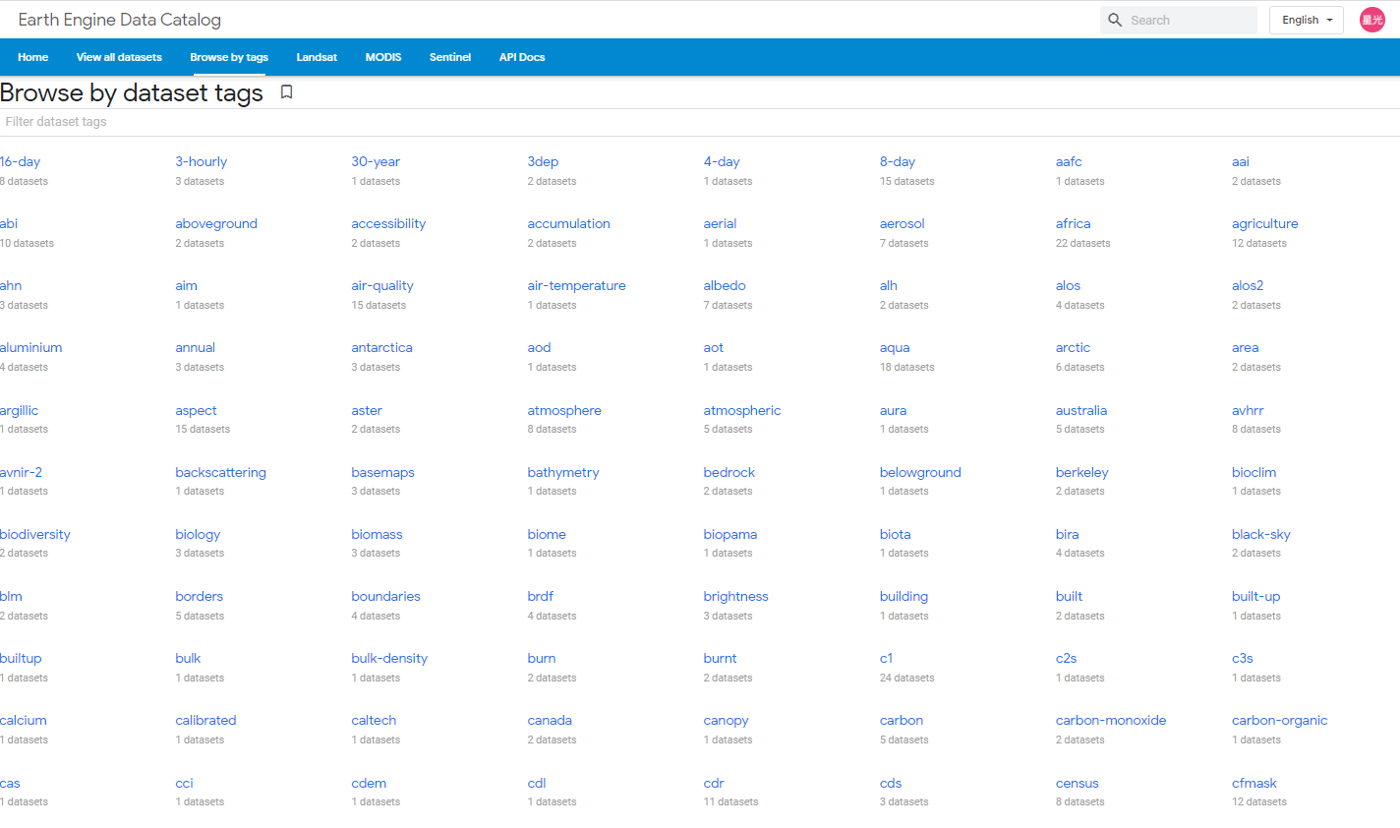Open View all datasets
The image size is (1400, 828).
click(119, 57)
